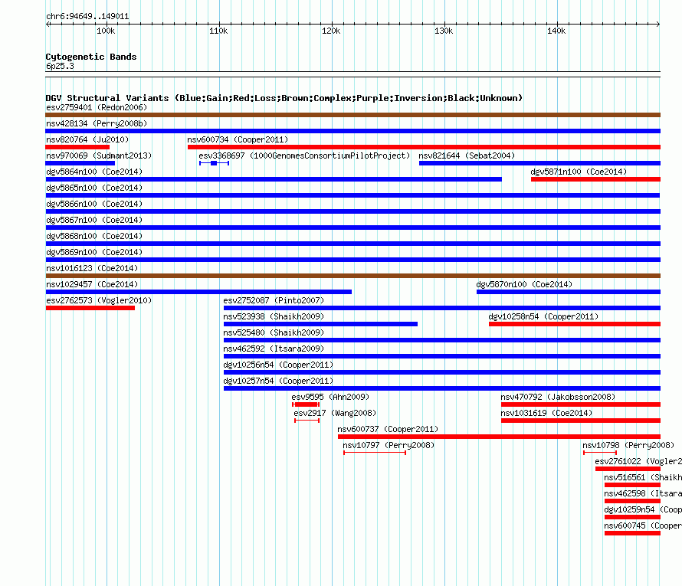This screenshot has height=586, width=682.
Task: Click the 130k ruler mark
Action: 444,31
